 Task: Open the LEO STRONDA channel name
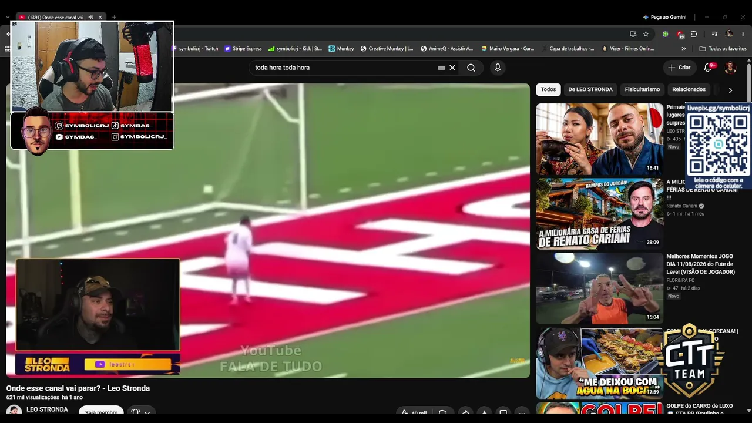[x=47, y=409]
